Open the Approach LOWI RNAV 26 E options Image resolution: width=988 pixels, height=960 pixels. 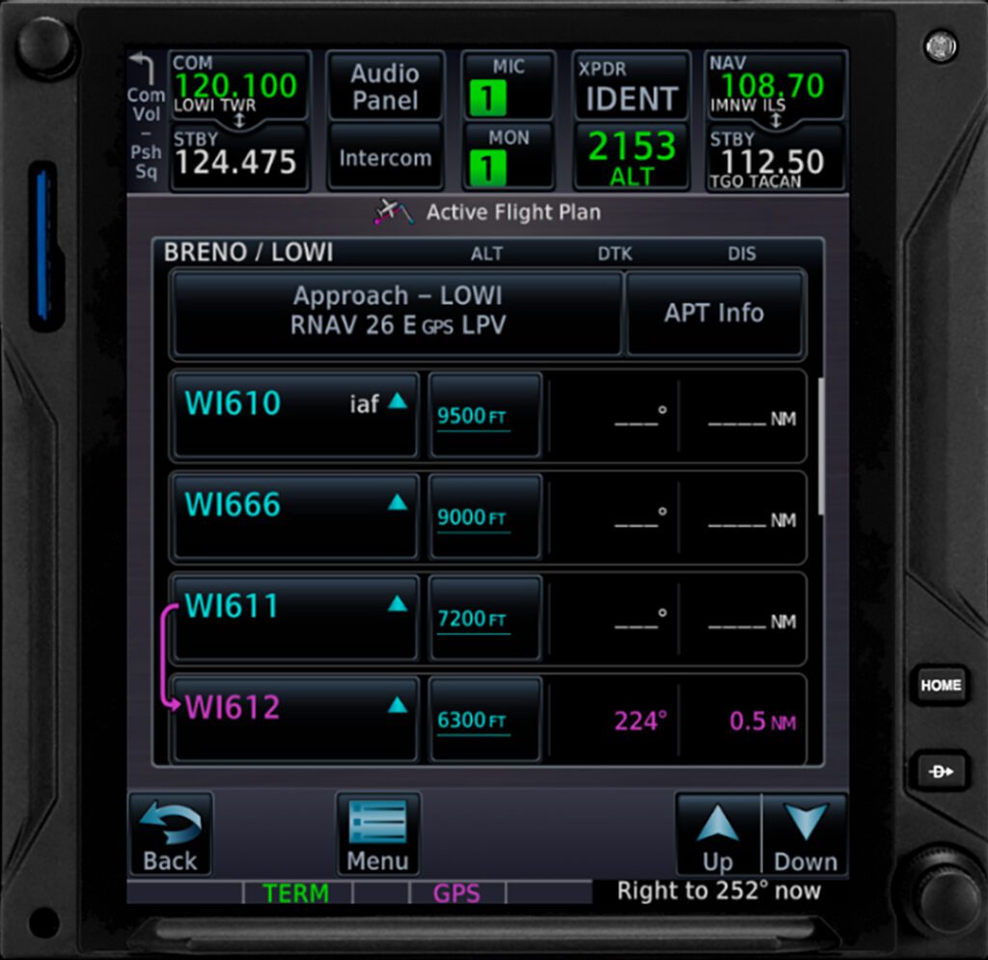coord(397,313)
